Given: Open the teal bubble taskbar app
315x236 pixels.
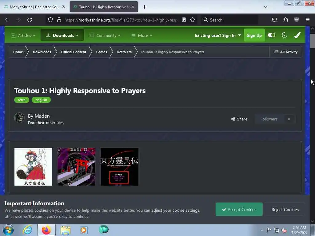Looking at the screenshot, I should click(104, 230).
